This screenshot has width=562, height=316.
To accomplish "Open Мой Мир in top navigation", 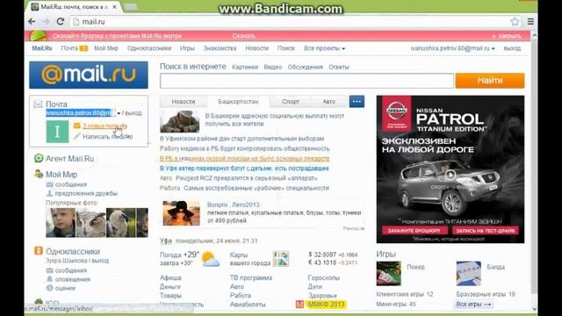I will tap(106, 48).
